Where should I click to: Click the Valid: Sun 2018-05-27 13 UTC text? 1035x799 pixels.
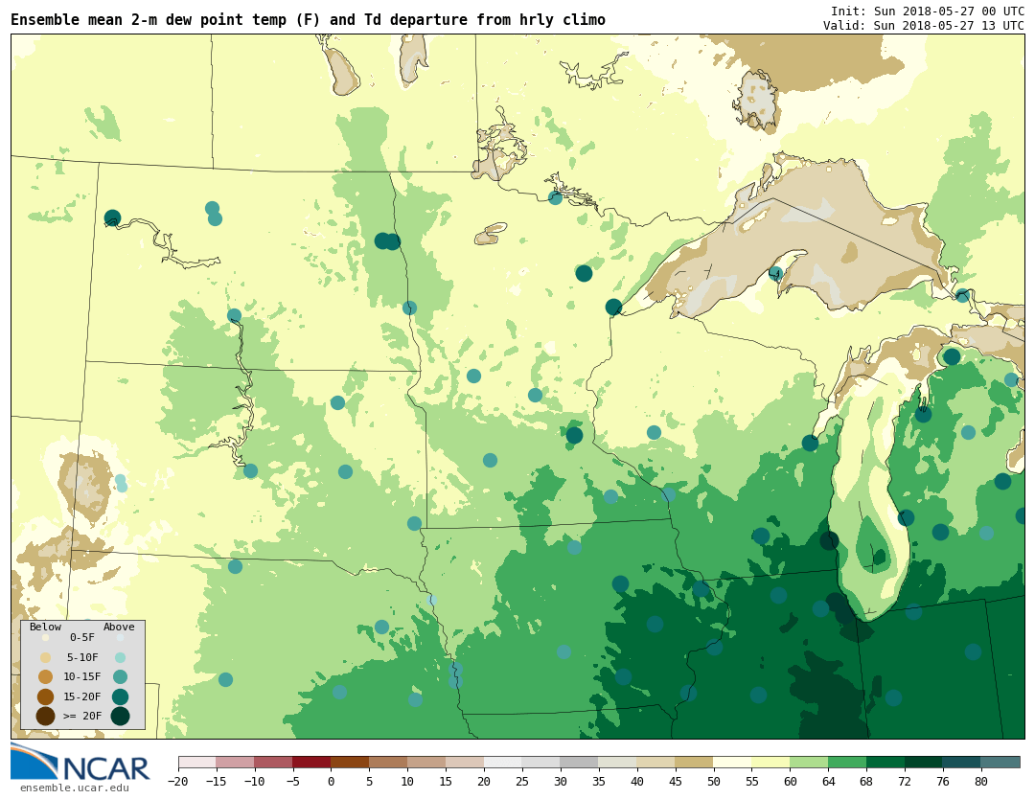[924, 25]
